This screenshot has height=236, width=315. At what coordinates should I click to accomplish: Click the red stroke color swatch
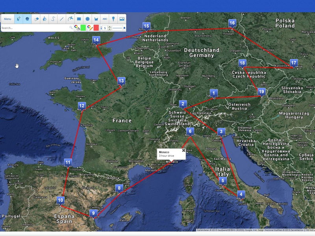[96, 28]
